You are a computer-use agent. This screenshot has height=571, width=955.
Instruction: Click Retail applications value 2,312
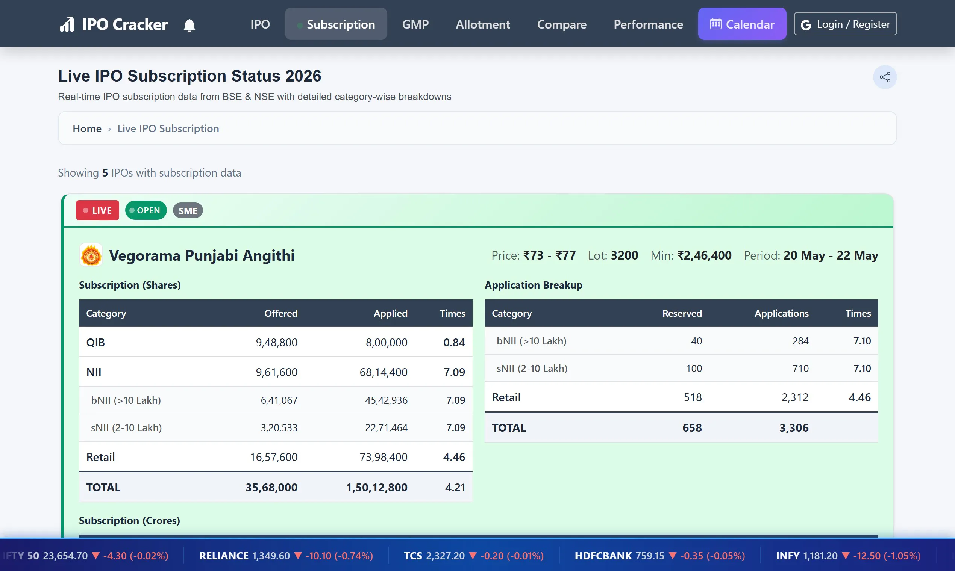coord(795,397)
